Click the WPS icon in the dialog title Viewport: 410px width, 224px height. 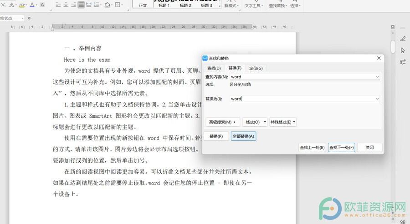pos(205,58)
